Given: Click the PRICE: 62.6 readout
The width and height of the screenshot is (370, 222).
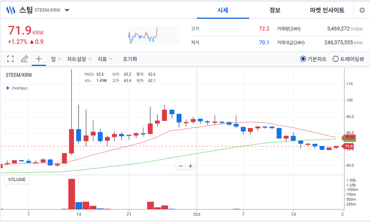Looking at the screenshot, I should pyautogui.click(x=94, y=74).
